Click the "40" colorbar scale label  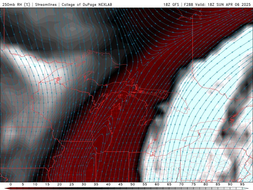pos(108,184)
